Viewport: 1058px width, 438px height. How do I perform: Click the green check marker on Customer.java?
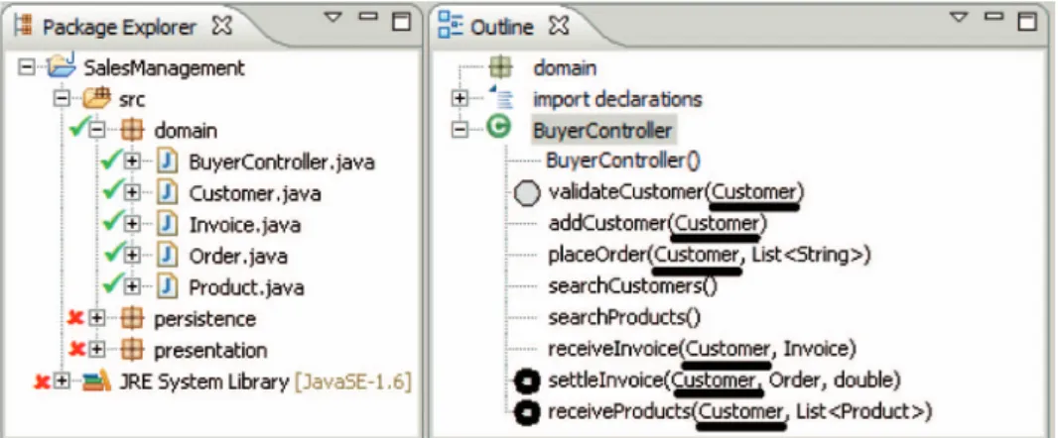pos(112,191)
